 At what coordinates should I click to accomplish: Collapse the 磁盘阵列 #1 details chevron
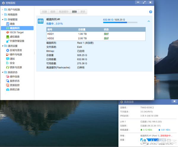pos(149,21)
